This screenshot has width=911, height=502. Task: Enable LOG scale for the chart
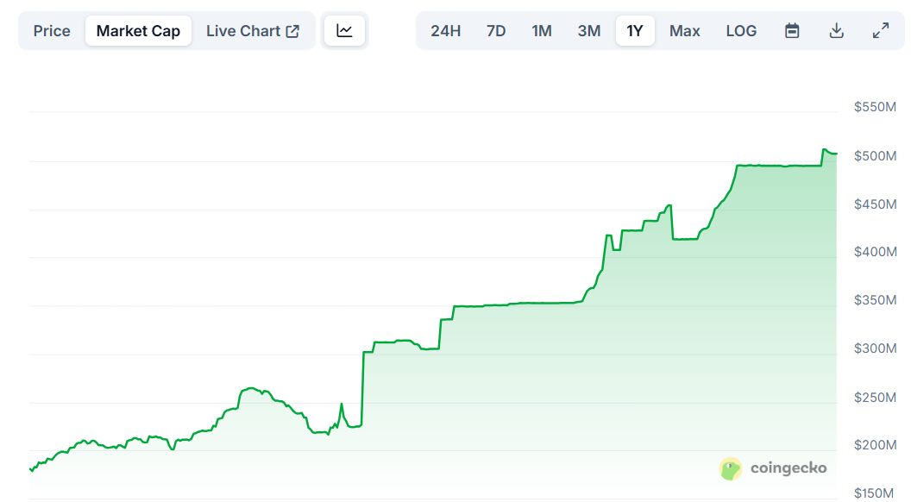[740, 30]
